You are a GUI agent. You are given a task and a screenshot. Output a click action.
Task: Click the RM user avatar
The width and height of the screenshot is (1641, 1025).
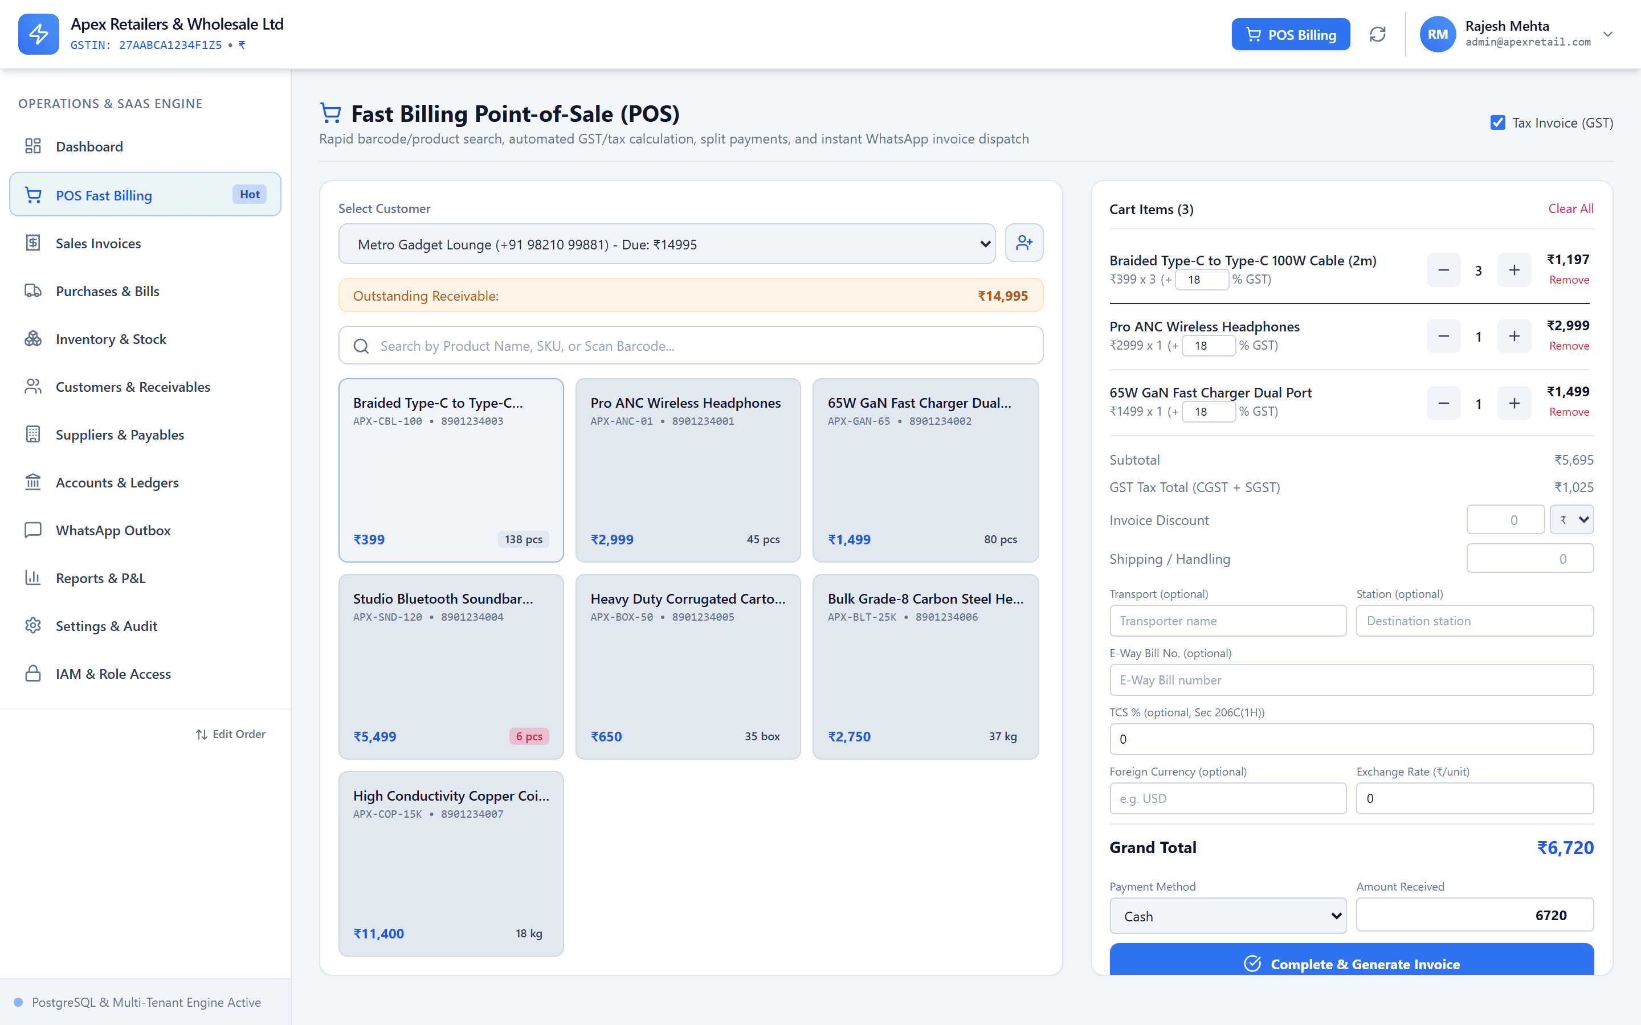click(1438, 35)
